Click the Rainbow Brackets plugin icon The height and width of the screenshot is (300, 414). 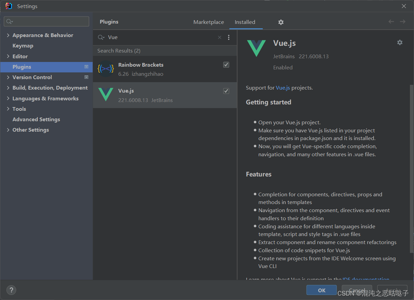(x=106, y=69)
